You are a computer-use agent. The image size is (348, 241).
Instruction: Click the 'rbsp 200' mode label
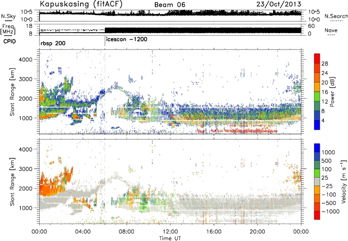(53, 43)
